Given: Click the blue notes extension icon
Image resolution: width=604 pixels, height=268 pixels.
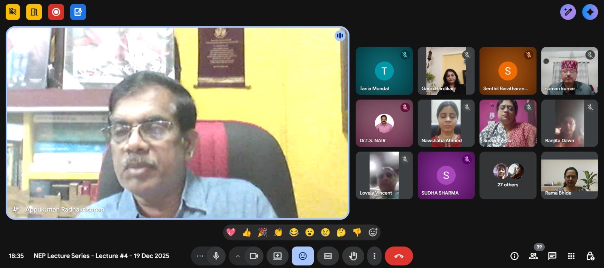Looking at the screenshot, I should (78, 12).
